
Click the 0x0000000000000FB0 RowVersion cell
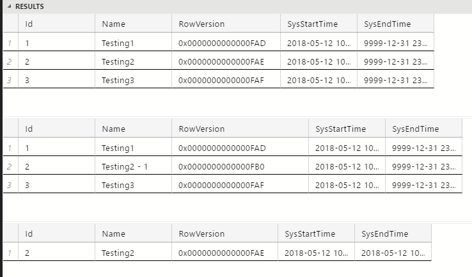click(240, 166)
